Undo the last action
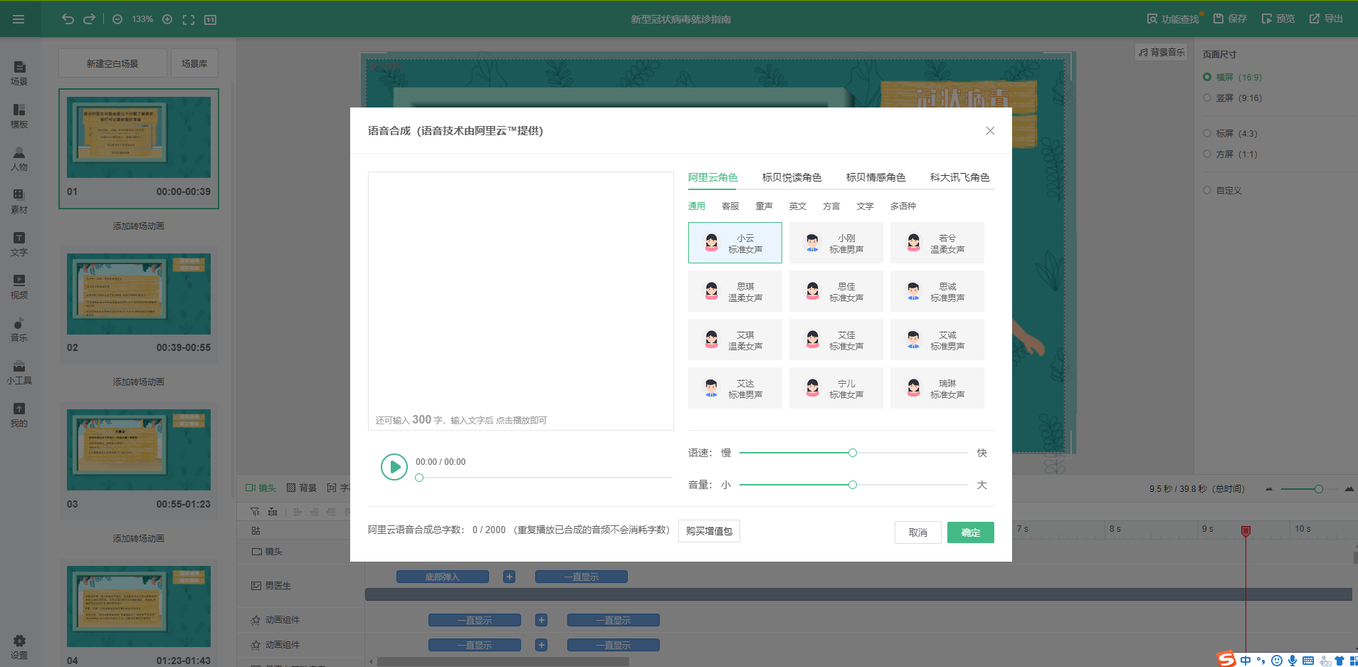The width and height of the screenshot is (1358, 667). 68,19
